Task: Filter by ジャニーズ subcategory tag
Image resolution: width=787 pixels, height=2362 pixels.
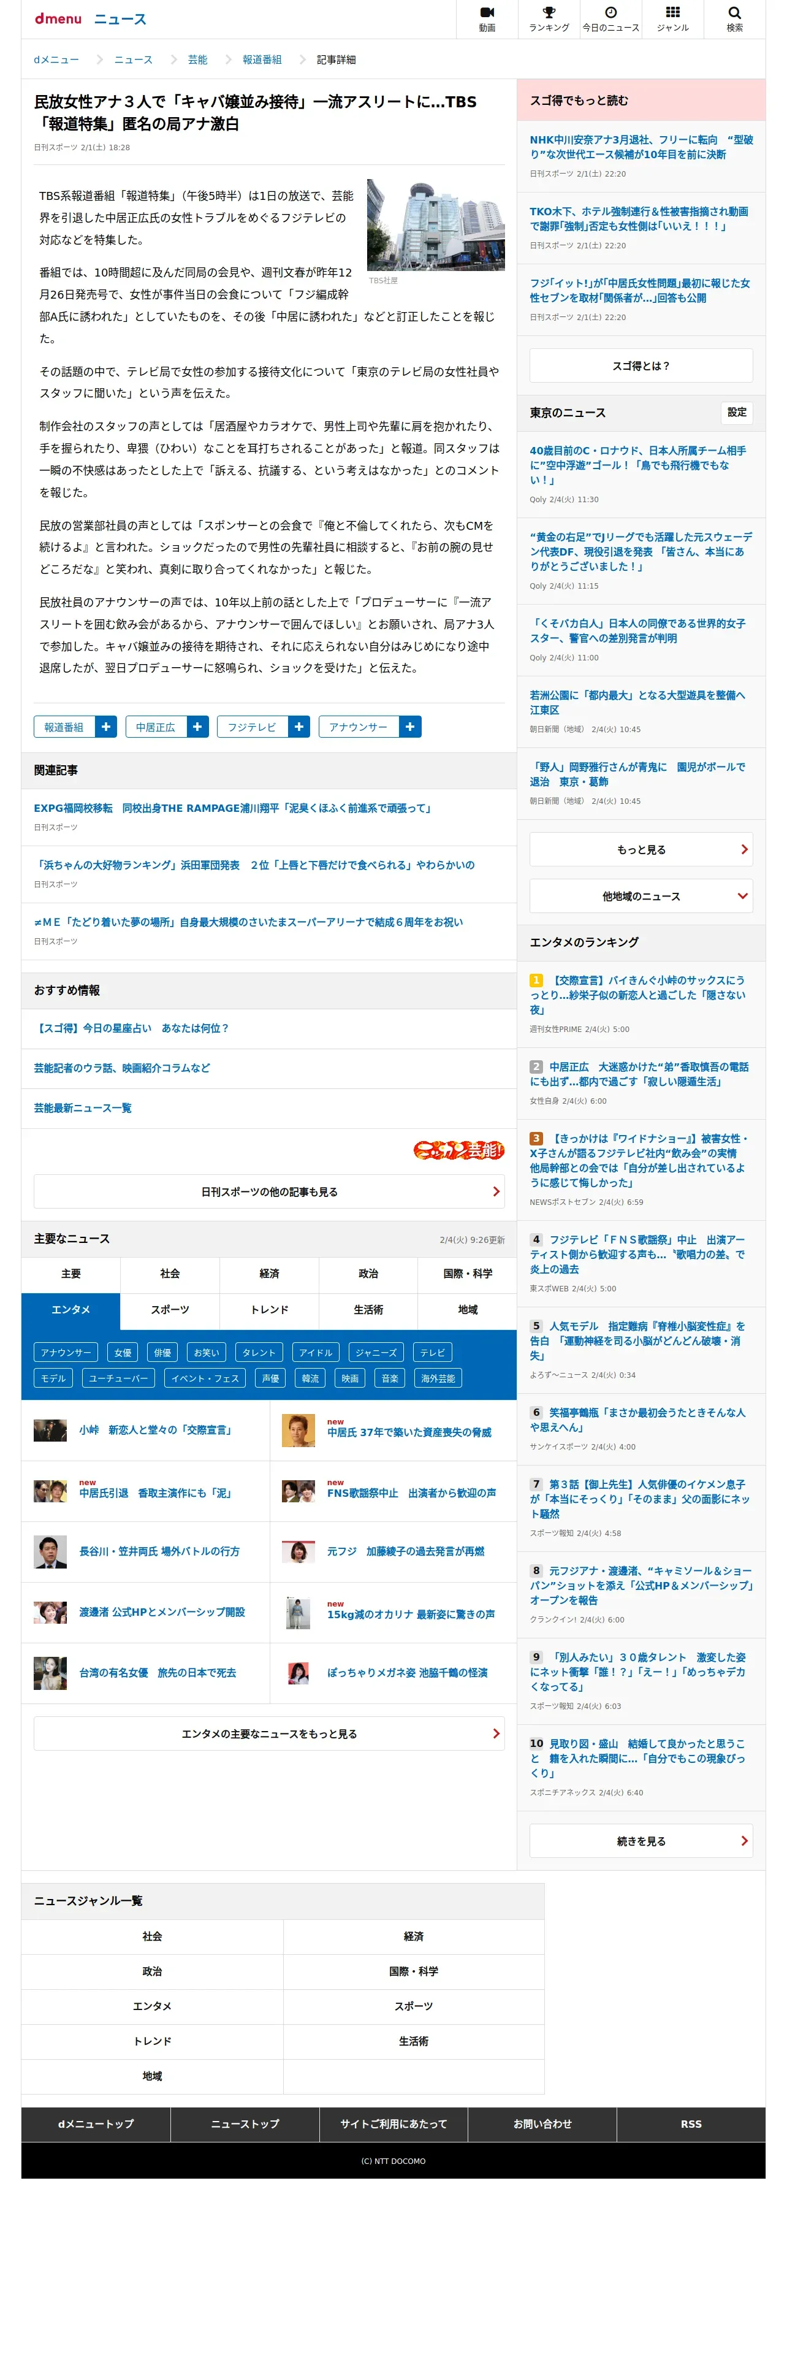Action: (376, 1351)
